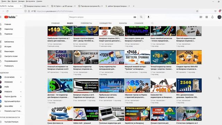Open PANDAFX subscription
Screen dimensions: 222x125
pos(8,92)
